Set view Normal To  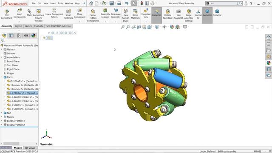click(198, 14)
